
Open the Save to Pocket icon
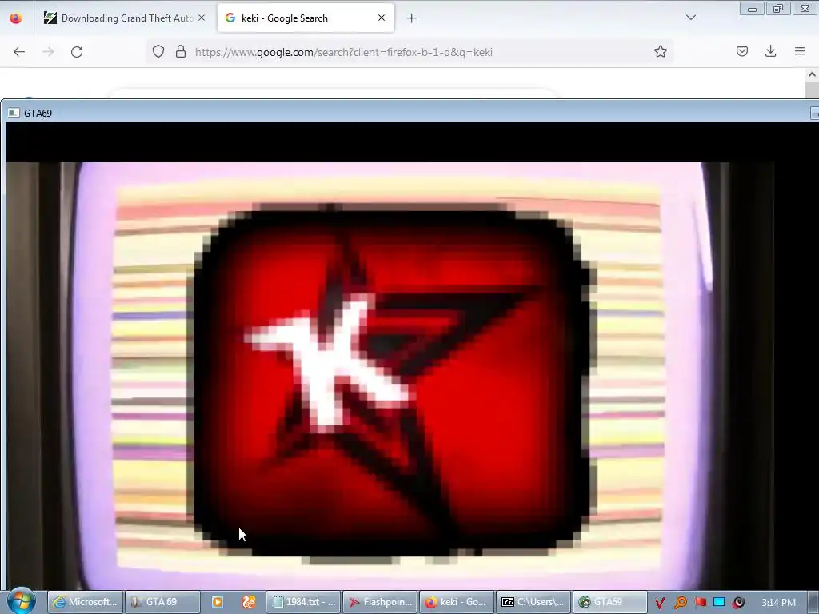pos(742,51)
